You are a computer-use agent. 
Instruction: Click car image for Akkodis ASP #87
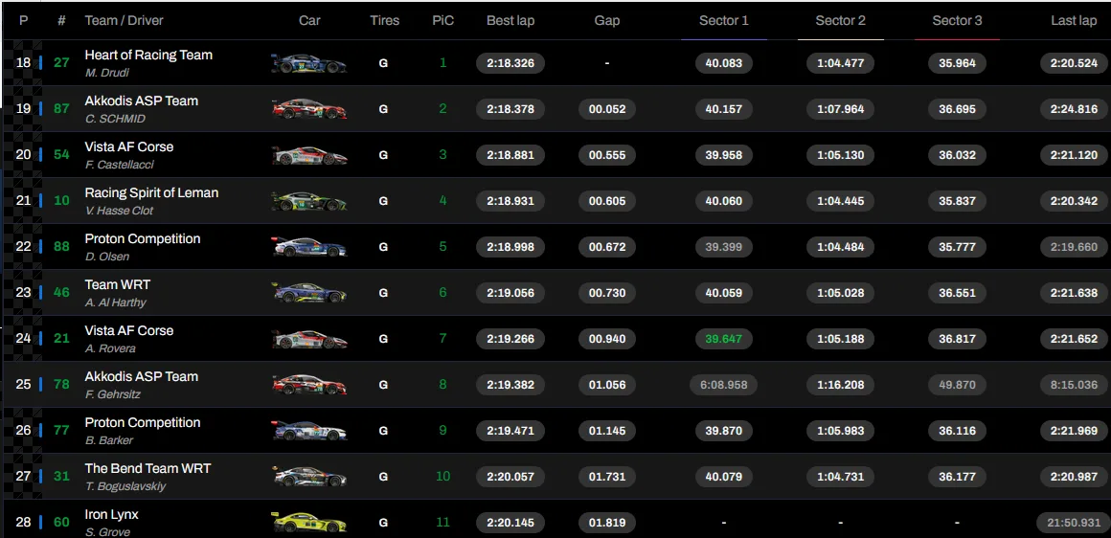tap(308, 109)
